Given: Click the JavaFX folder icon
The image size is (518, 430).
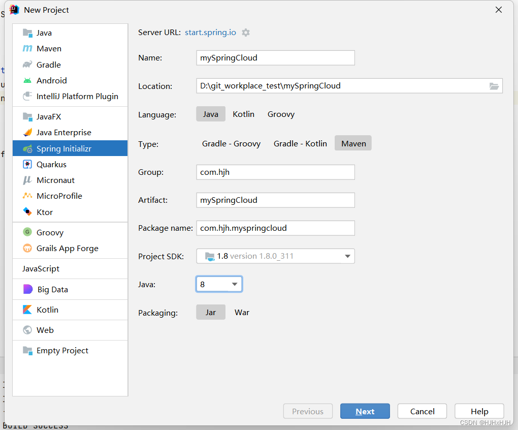Looking at the screenshot, I should (x=27, y=117).
